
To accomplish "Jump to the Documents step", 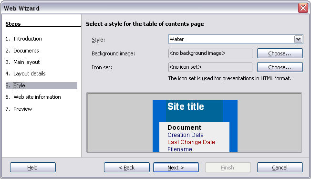I will click(x=22, y=51).
